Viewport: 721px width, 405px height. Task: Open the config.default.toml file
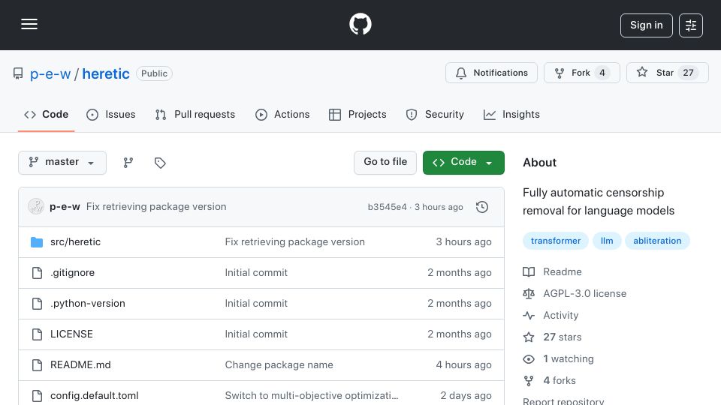pos(95,396)
